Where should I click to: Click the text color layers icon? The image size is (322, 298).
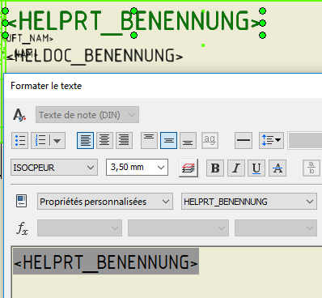tap(189, 168)
